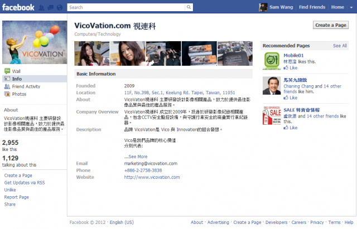
Task: Click the Wall speech bubble icon
Action: (x=7, y=71)
